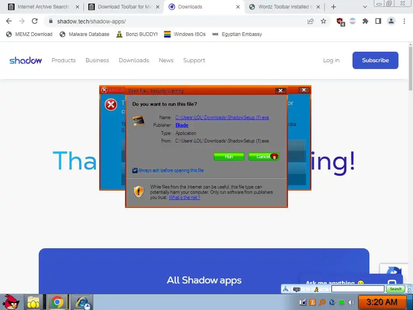Click the yellow warning shield icon
413x310 pixels.
coord(139,192)
